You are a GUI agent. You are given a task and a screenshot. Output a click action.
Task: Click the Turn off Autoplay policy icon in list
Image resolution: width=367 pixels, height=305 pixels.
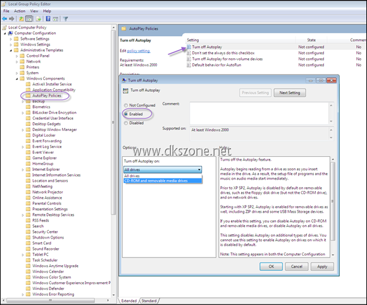coord(189,47)
